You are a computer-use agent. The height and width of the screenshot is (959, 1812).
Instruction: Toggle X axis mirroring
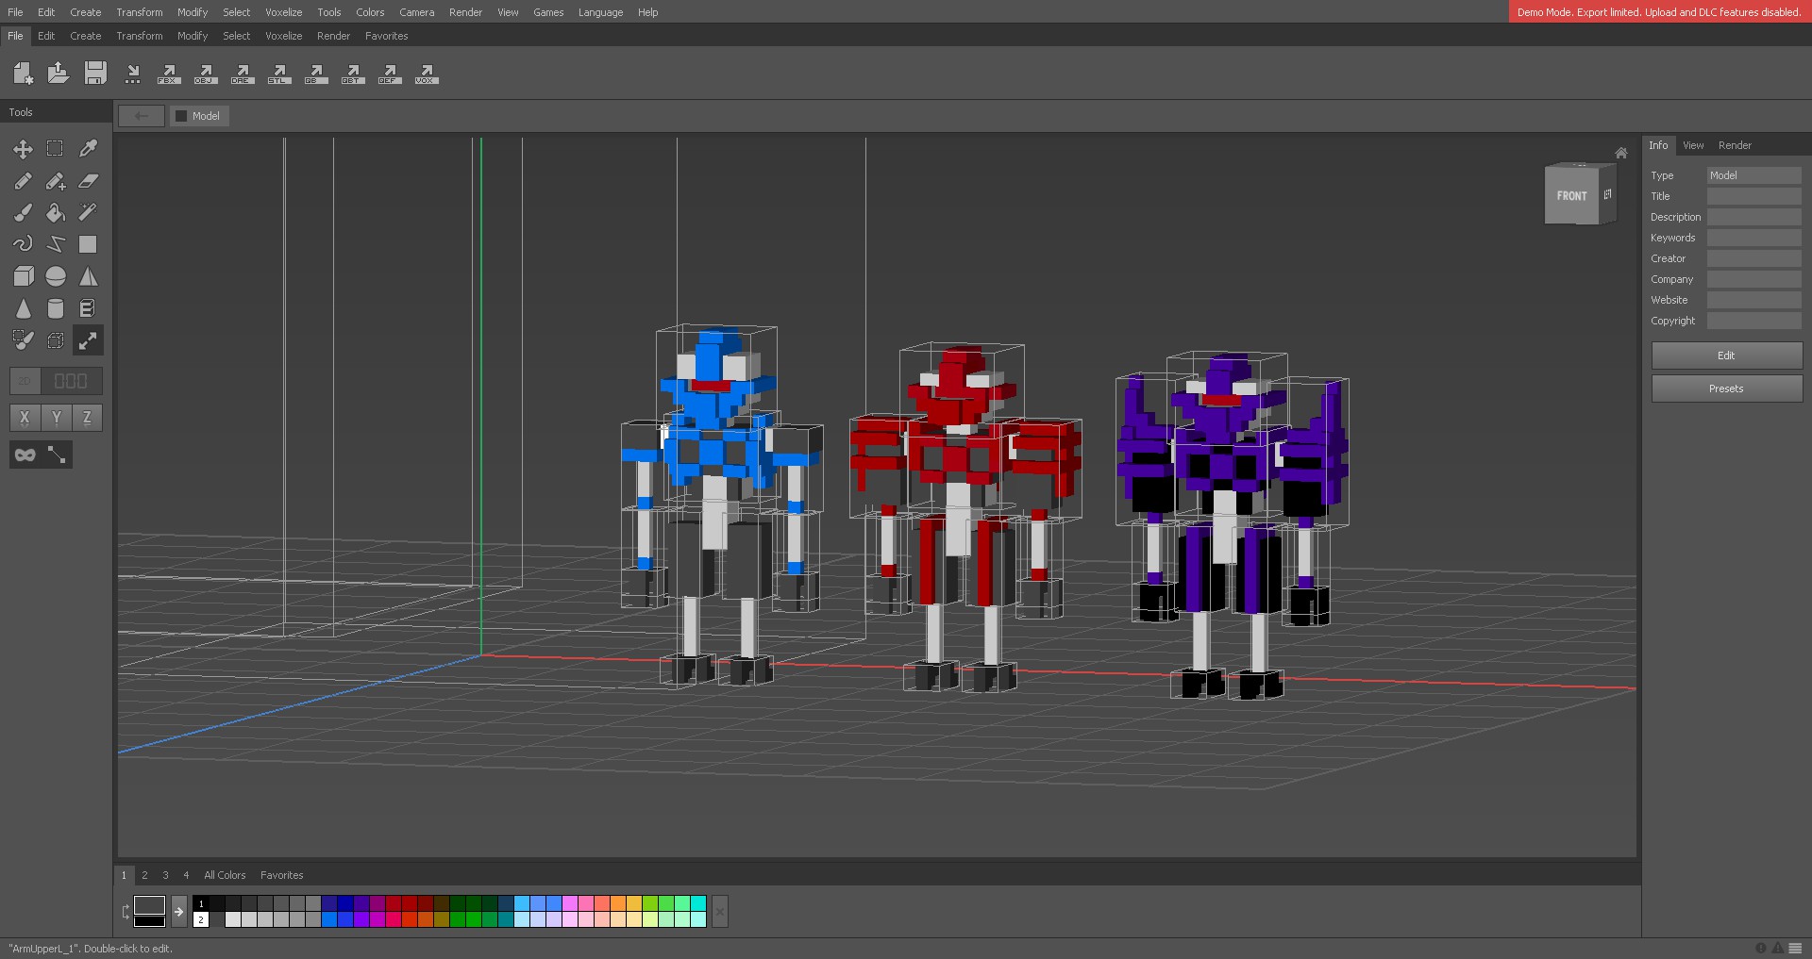(25, 418)
